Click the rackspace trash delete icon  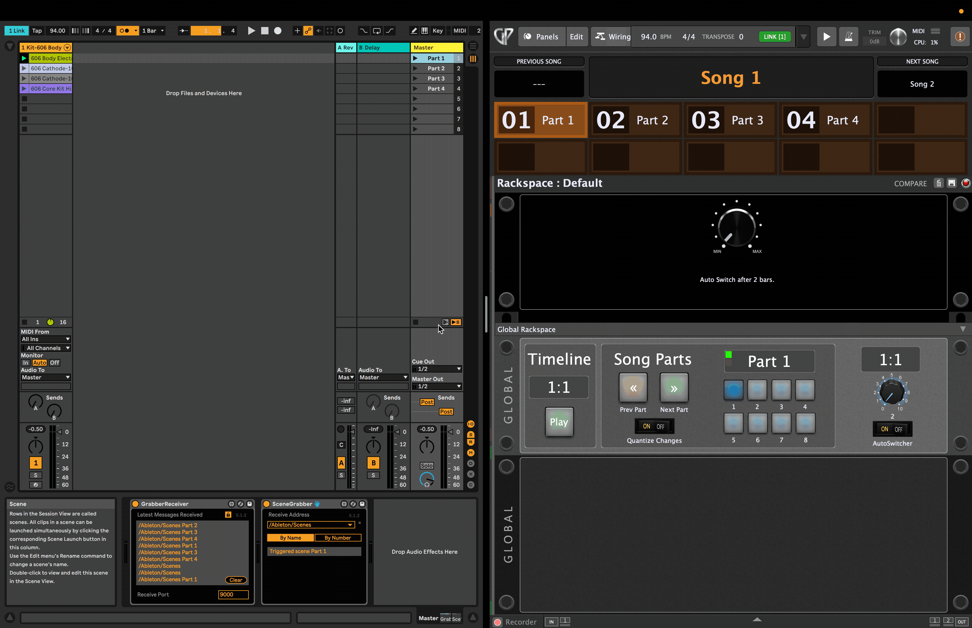point(939,183)
